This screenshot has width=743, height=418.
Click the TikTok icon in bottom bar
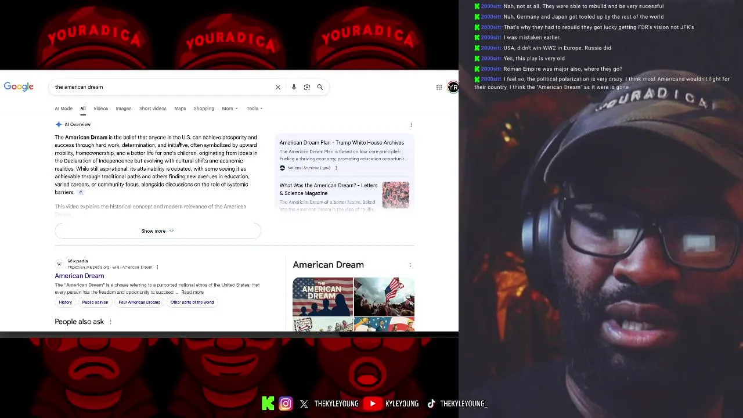[431, 403]
